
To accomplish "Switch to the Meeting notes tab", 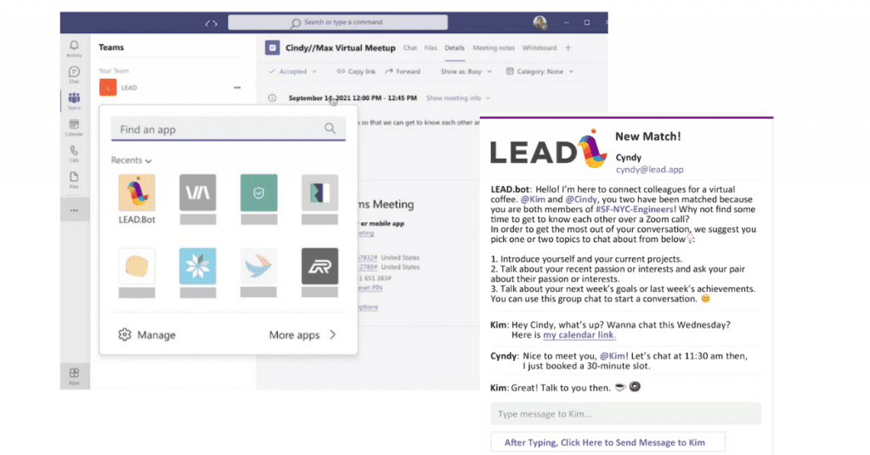I will (494, 48).
